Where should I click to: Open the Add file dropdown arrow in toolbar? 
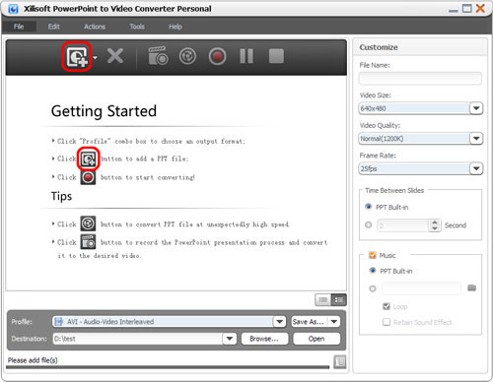click(96, 58)
